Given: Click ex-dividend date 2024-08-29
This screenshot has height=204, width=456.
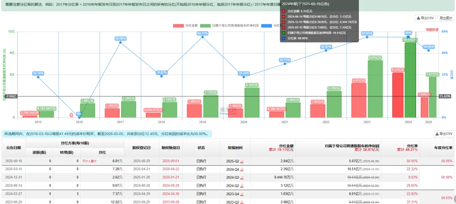Looking at the screenshot, I should coord(171,186).
